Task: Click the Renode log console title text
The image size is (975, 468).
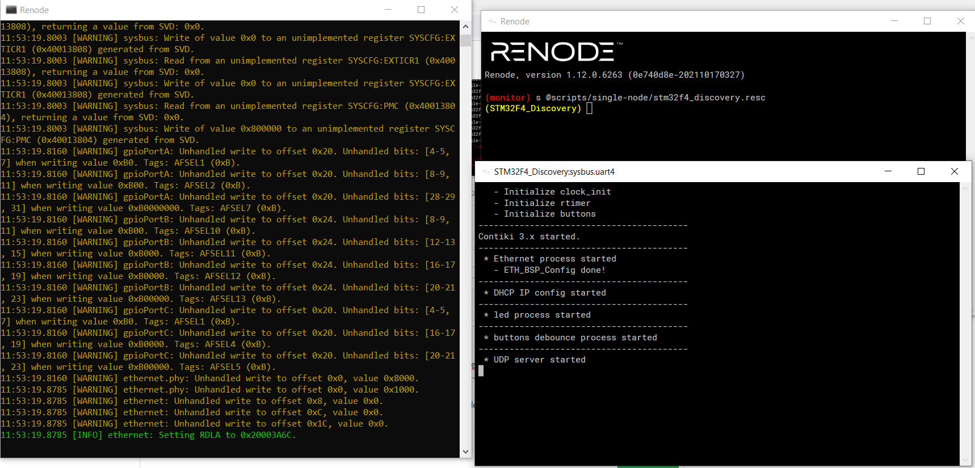Action: click(x=34, y=10)
